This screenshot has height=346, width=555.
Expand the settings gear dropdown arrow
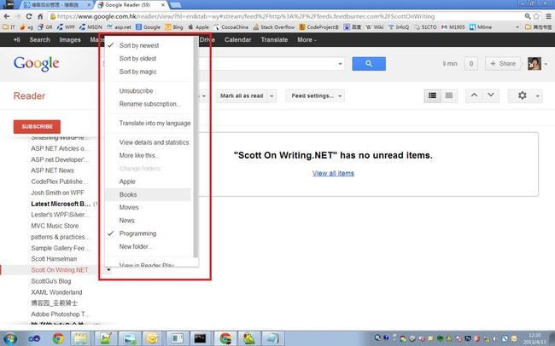pos(537,95)
